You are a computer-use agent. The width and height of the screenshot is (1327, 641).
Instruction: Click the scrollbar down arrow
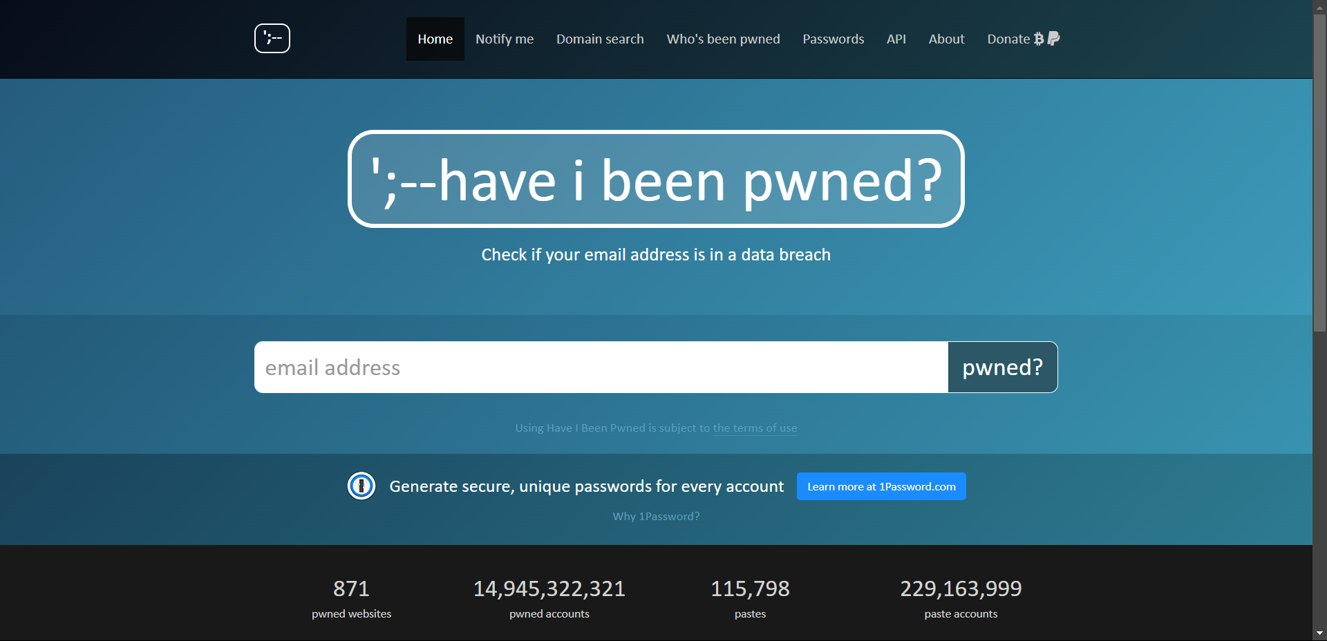click(x=1320, y=633)
